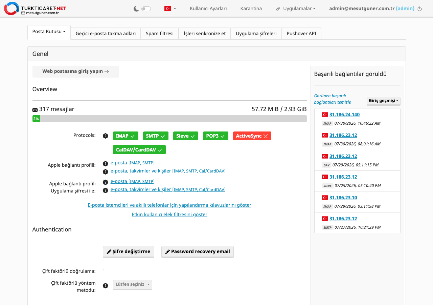Click the CalDAV/CardDAV protocol badge

139,150
